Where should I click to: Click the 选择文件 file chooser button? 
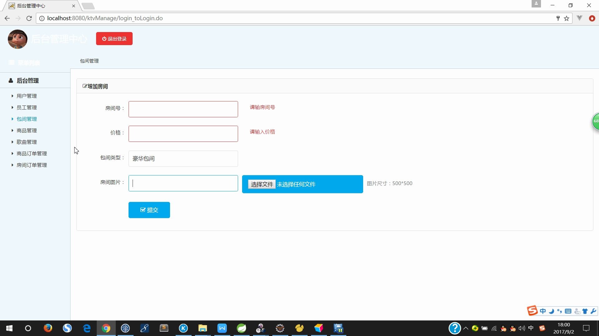click(x=262, y=184)
